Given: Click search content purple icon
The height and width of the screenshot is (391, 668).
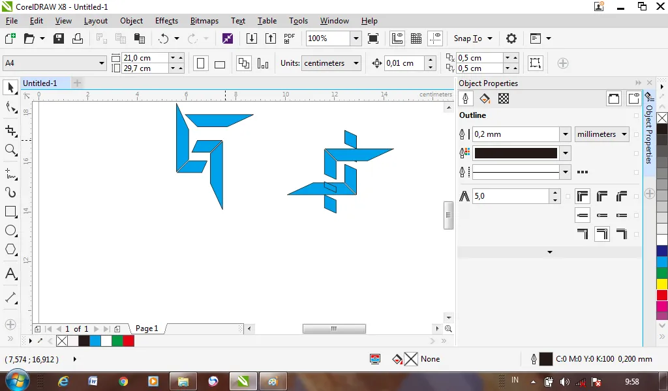Looking at the screenshot, I should [228, 38].
